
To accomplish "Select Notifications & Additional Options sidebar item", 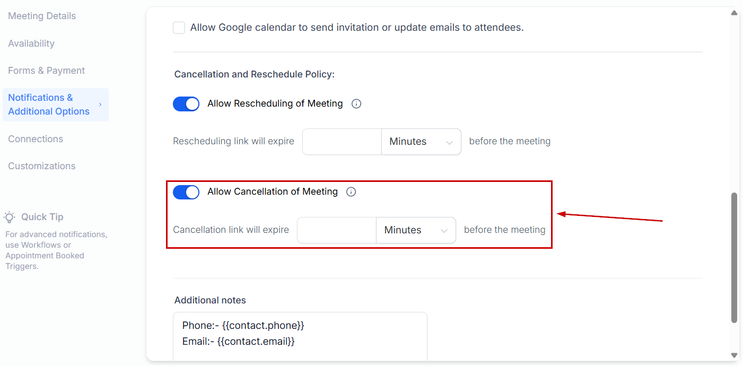I will coord(49,104).
